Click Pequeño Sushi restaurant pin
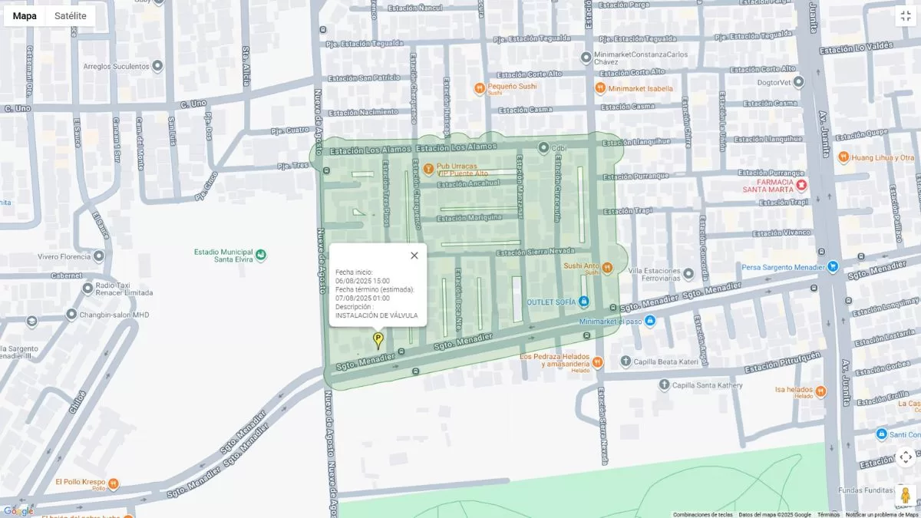921x518 pixels. pos(480,88)
